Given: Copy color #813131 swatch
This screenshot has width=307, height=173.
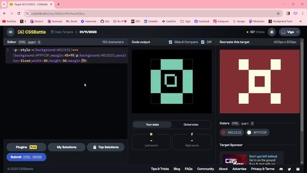Looking at the screenshot, I should (232, 133).
